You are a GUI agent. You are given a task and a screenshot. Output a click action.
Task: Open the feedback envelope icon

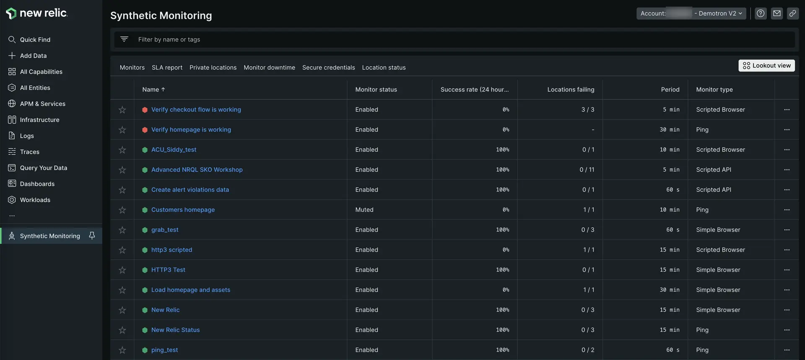(777, 13)
